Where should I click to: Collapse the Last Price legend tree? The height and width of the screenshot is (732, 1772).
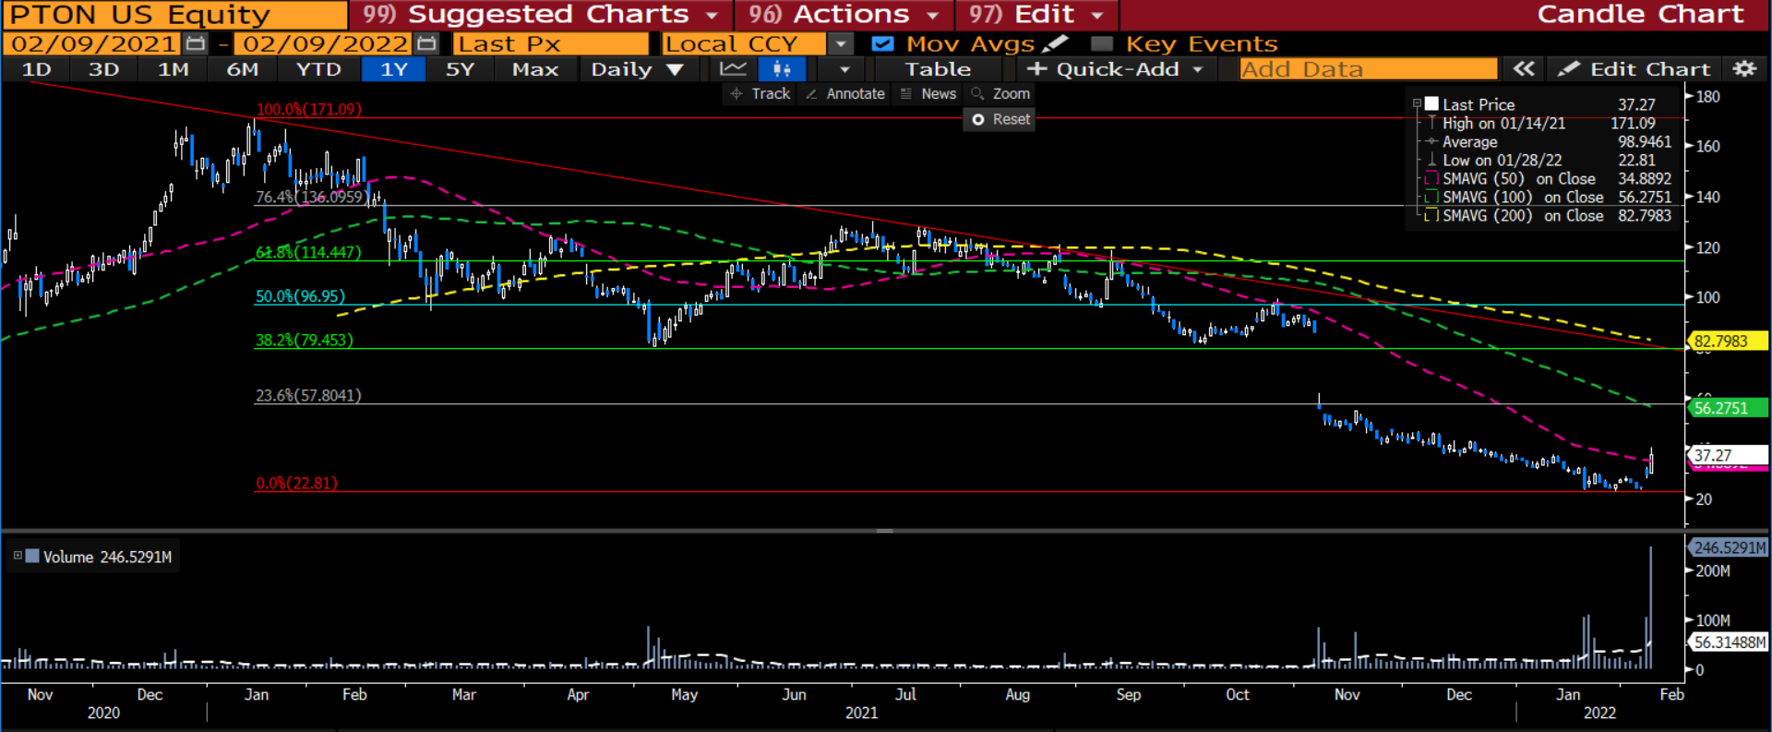coord(1417,104)
